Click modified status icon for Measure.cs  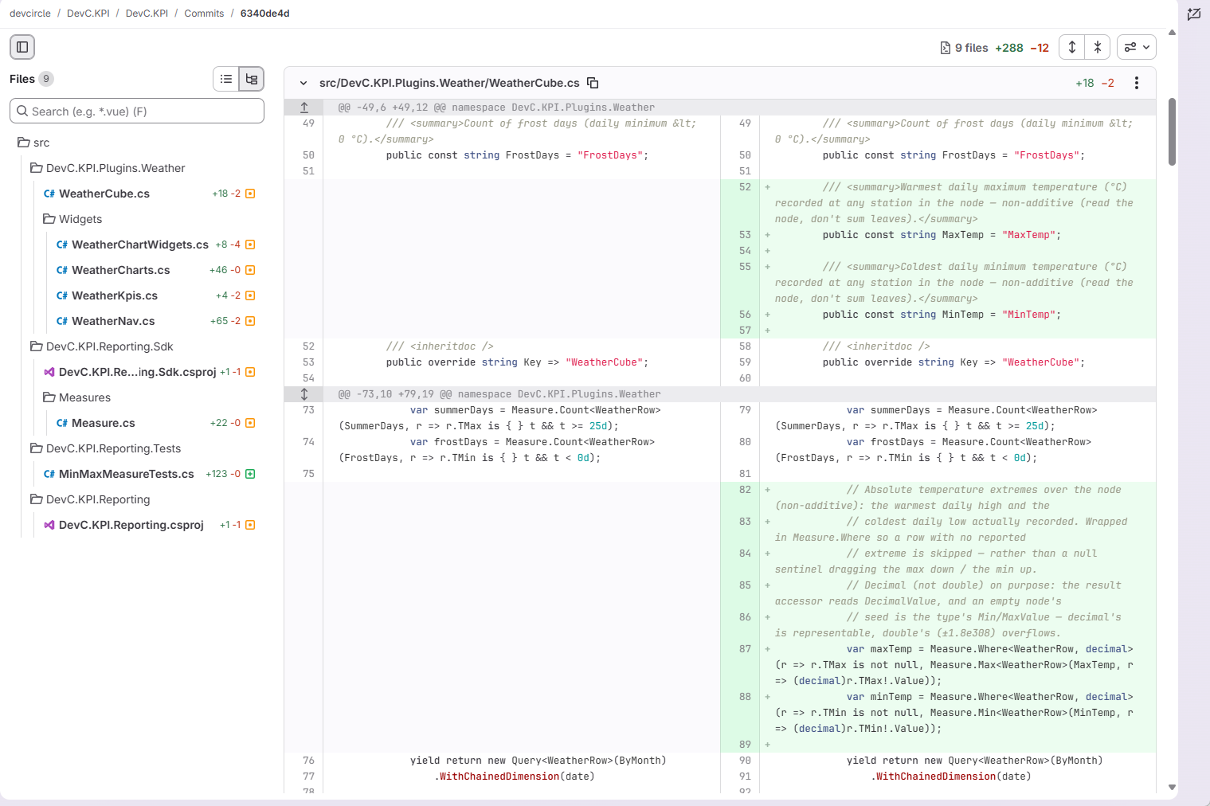click(x=250, y=423)
